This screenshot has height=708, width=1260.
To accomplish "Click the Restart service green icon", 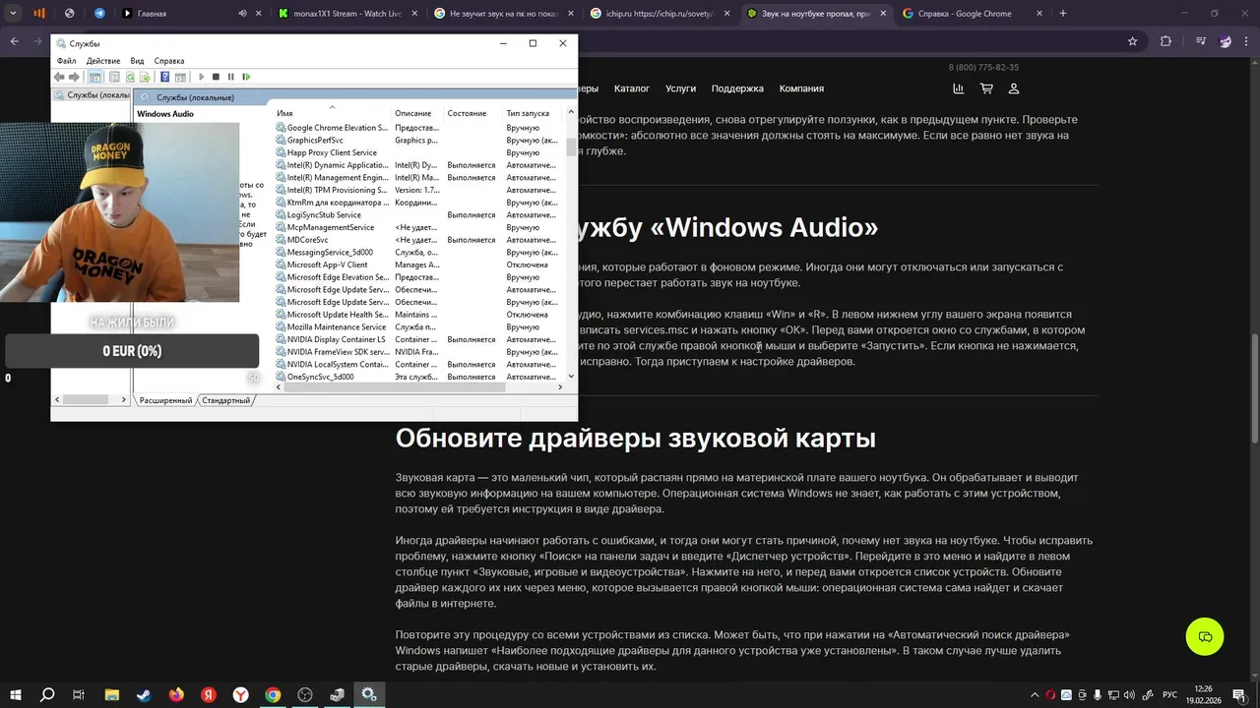I will click(x=246, y=77).
